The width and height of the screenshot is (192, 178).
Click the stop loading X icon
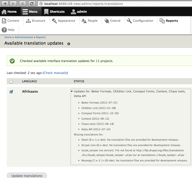pos(23,4)
